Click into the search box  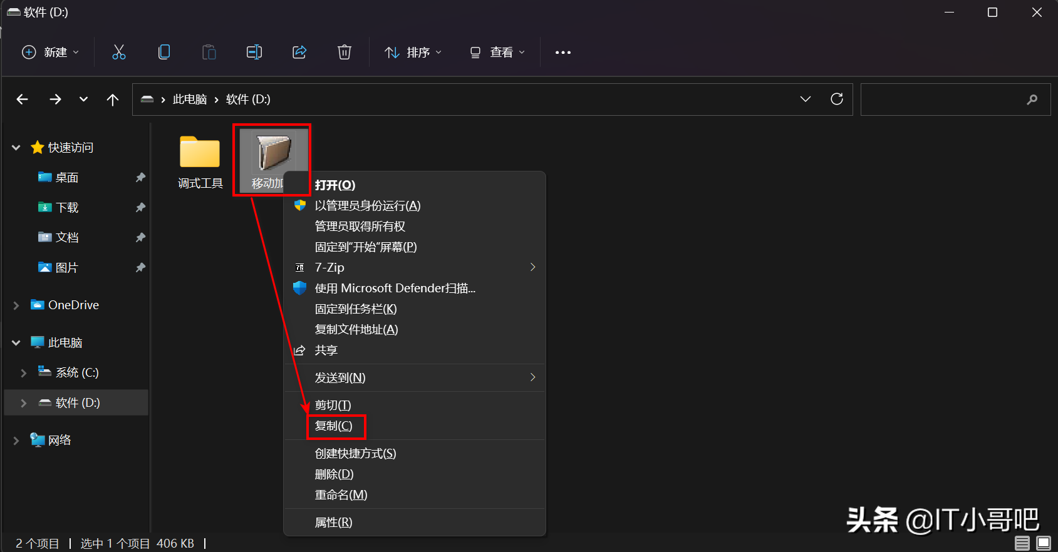pyautogui.click(x=956, y=99)
